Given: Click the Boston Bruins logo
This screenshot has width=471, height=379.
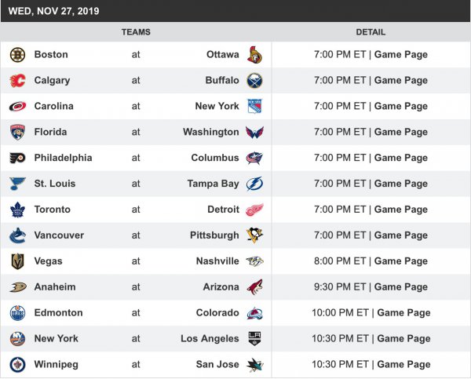Looking at the screenshot, I should pyautogui.click(x=17, y=55).
